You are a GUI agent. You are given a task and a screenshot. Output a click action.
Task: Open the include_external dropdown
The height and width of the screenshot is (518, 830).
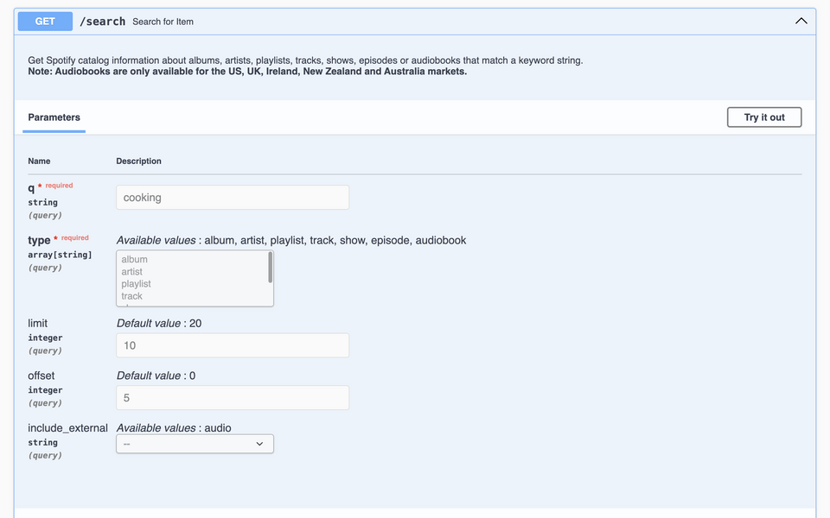(195, 443)
